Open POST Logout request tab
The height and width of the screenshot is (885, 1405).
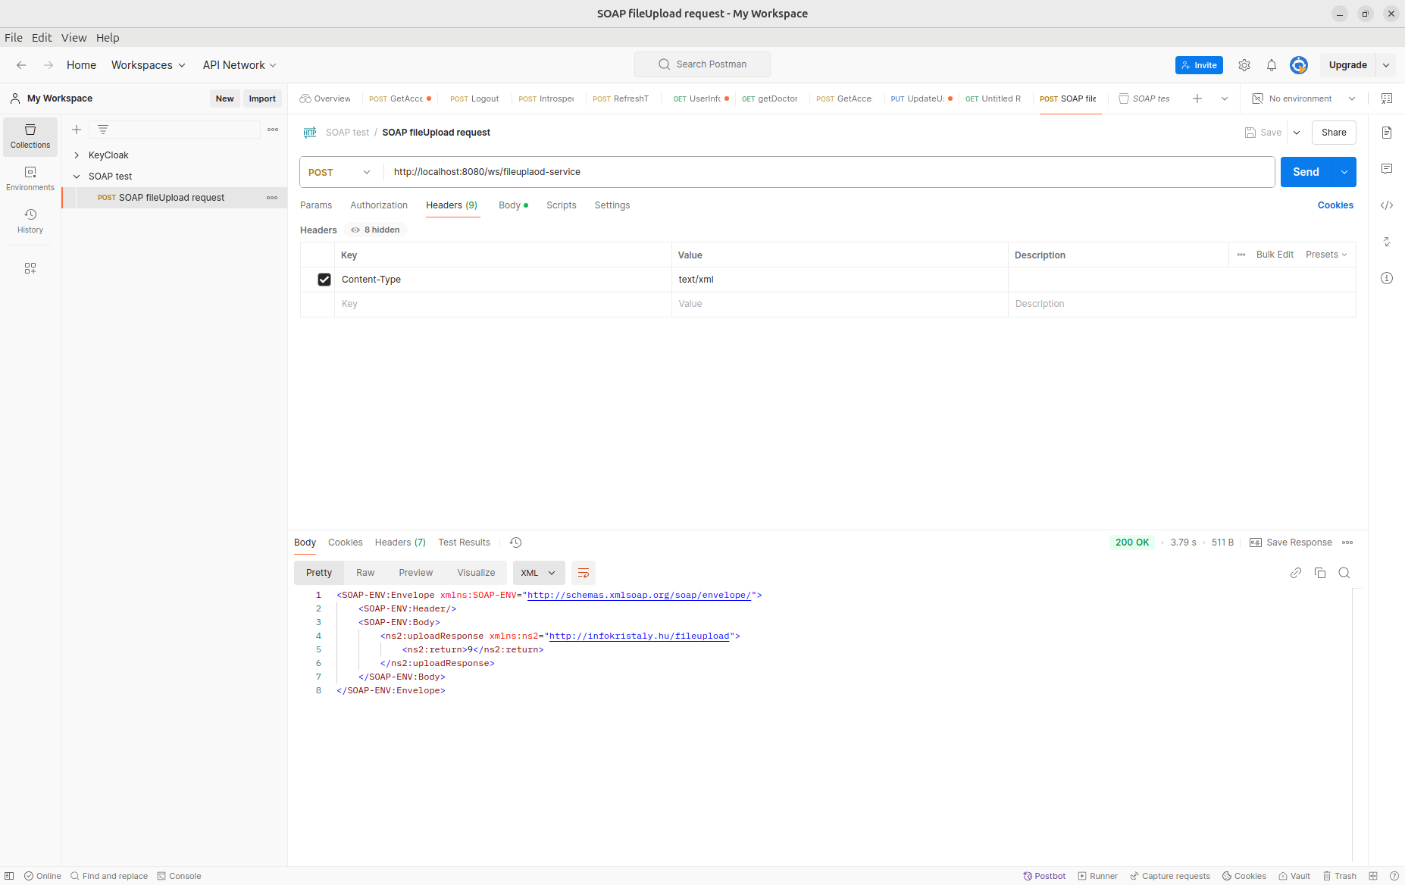coord(475,99)
